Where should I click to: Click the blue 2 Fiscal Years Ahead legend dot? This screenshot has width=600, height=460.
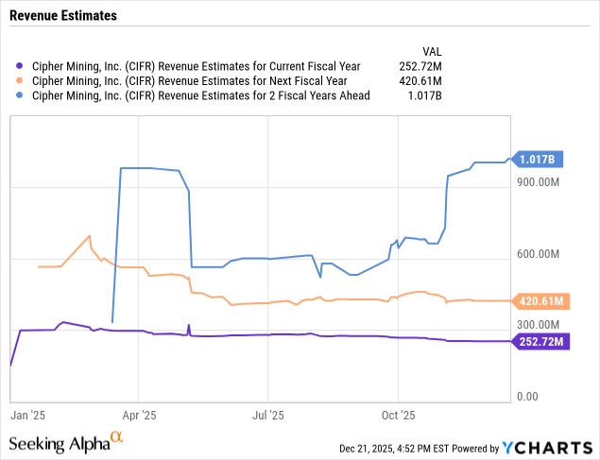tap(20, 94)
